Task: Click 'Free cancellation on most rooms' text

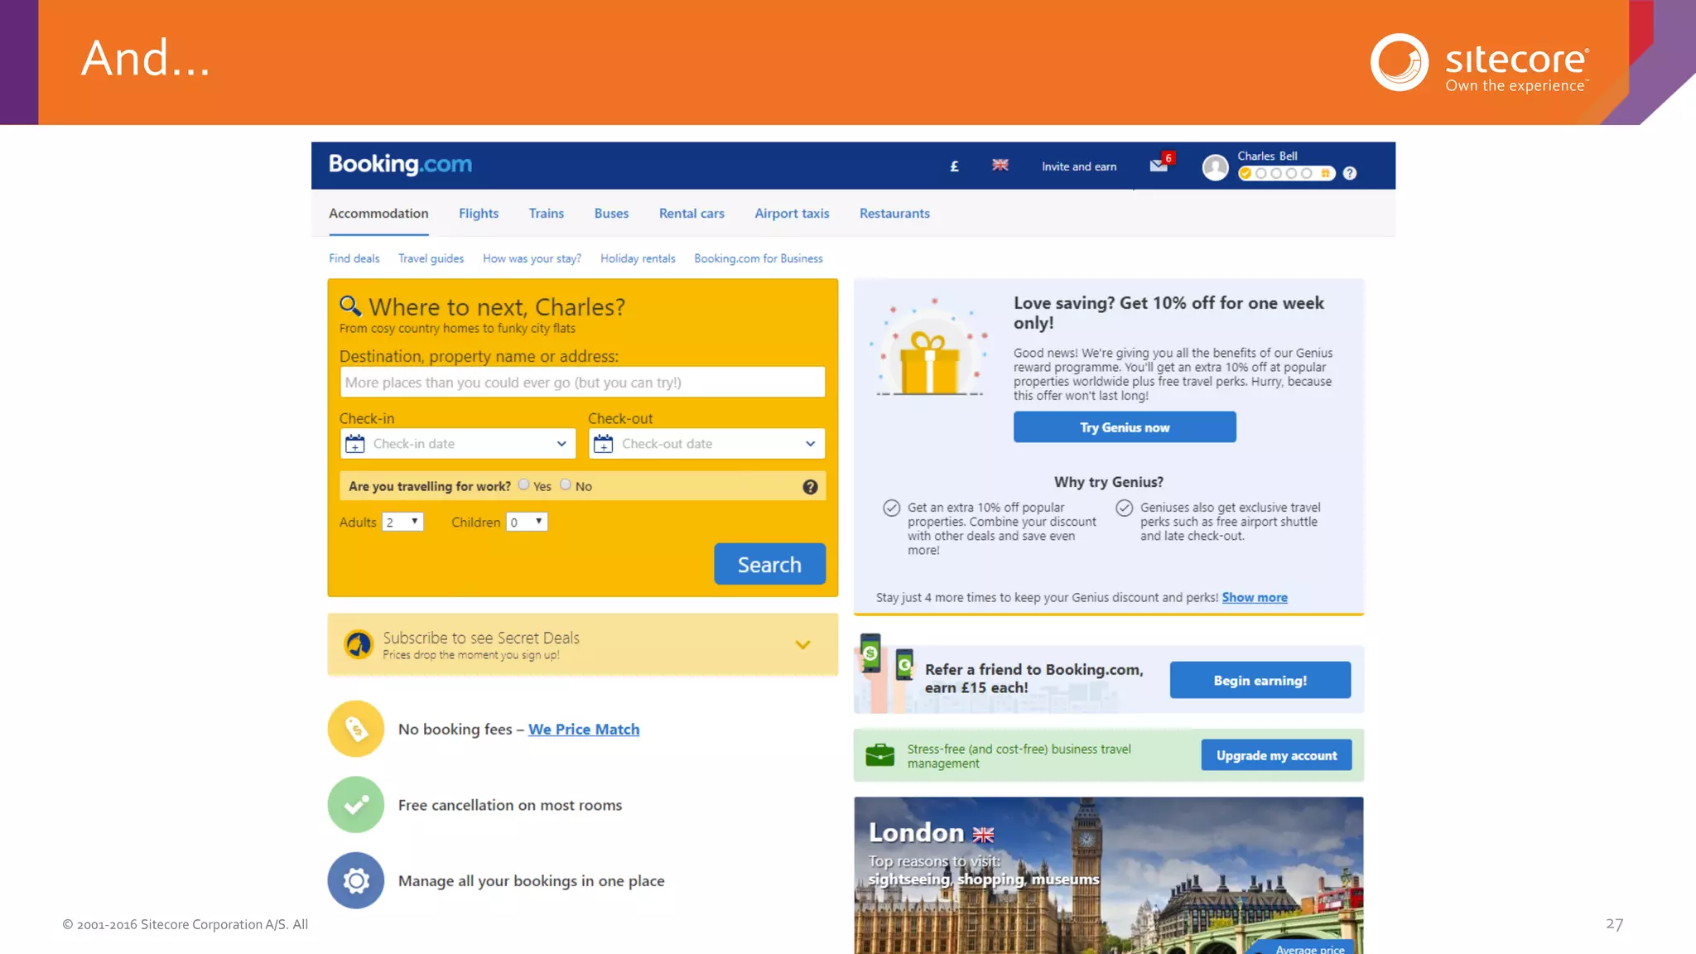Action: [510, 805]
